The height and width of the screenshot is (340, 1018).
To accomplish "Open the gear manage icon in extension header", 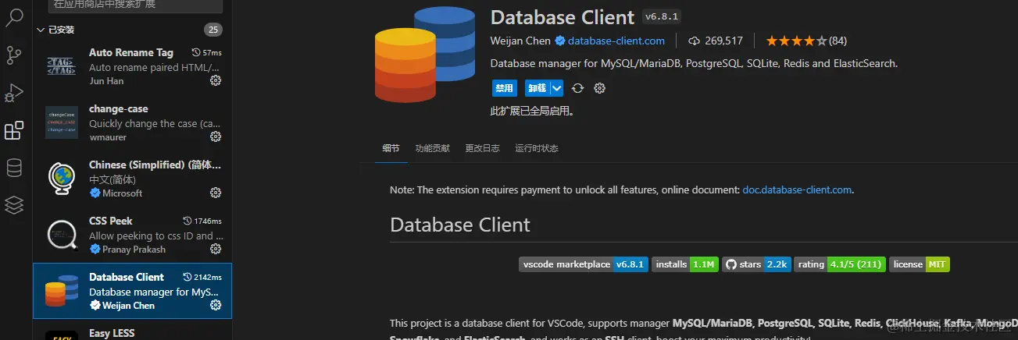I will tap(599, 88).
